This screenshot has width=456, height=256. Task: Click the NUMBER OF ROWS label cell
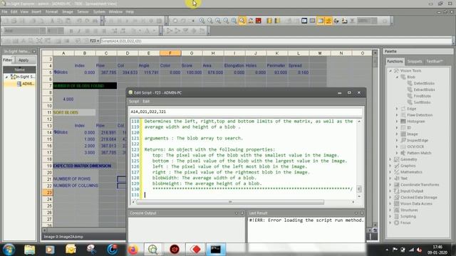click(72, 178)
